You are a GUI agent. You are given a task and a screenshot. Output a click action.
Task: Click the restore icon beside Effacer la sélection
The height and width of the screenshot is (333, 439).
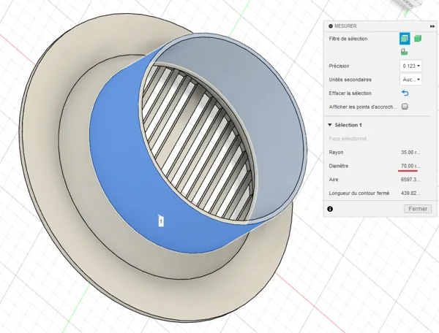pyautogui.click(x=405, y=93)
